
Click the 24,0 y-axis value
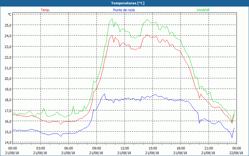pos(8,36)
